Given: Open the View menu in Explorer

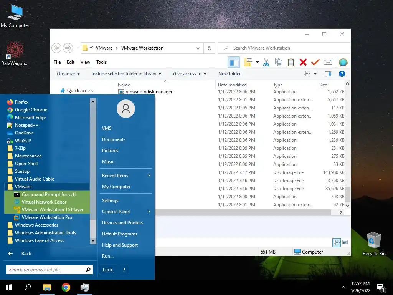Looking at the screenshot, I should point(85,62).
